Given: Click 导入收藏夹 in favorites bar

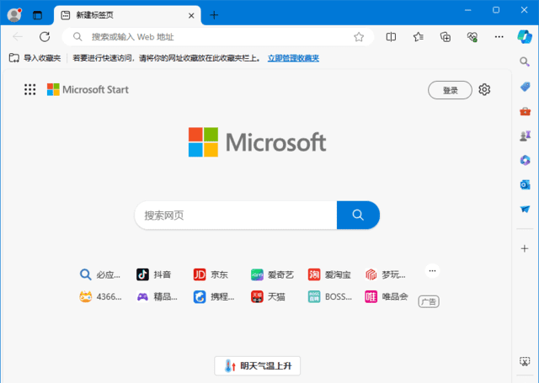Looking at the screenshot, I should (35, 58).
